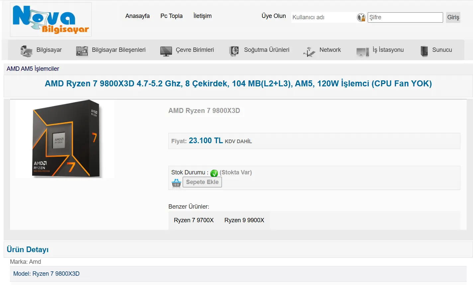Click the Ryzen 7 9800X3D box image
473x285 pixels.
(65, 139)
